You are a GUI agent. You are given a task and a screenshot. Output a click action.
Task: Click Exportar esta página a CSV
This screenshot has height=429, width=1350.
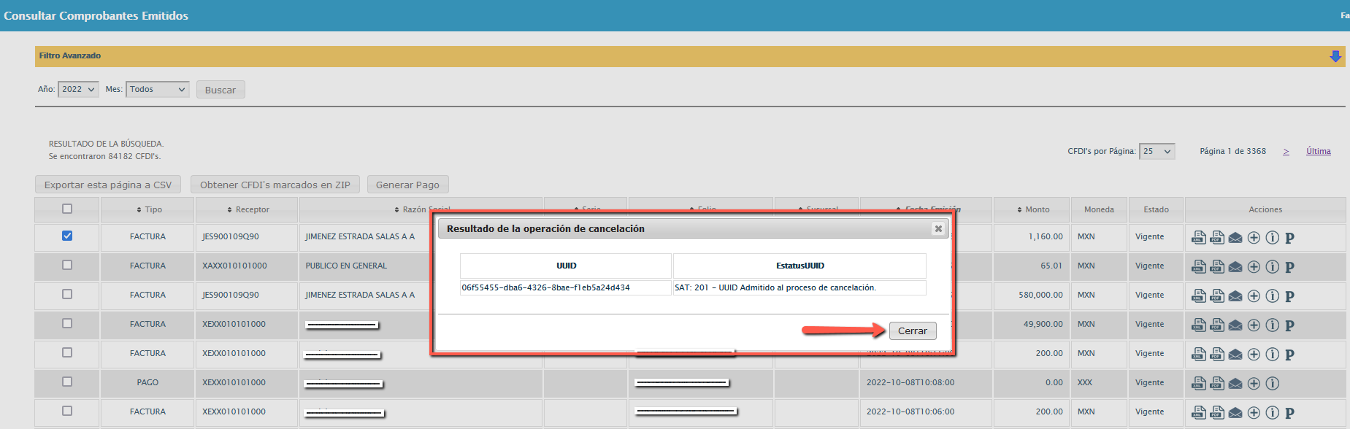point(108,185)
